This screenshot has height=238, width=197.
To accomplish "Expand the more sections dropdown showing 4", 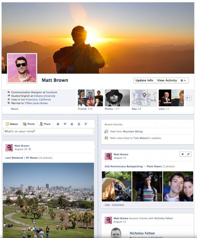I will (188, 98).
